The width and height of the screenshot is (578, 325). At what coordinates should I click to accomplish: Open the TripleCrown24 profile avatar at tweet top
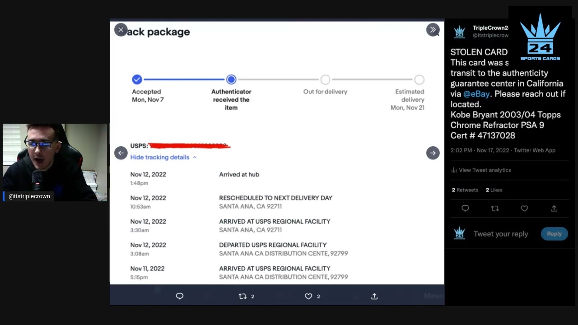459,32
